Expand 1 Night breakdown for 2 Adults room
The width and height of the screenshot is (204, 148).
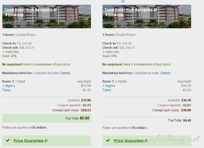(109, 86)
